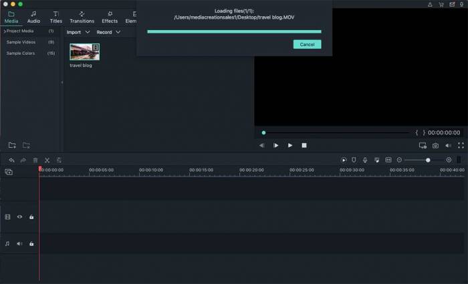Click the scissors split tool in timeline toolbar
Screen dimensions: 468x284
coord(47,160)
